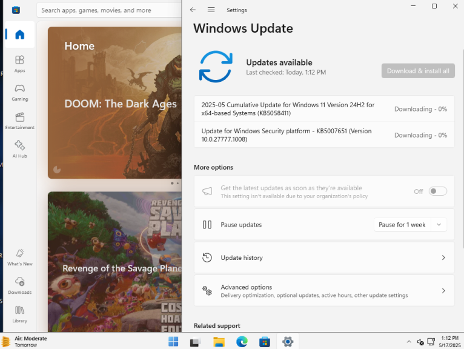Click the Pause updates pause icon

[x=207, y=225]
